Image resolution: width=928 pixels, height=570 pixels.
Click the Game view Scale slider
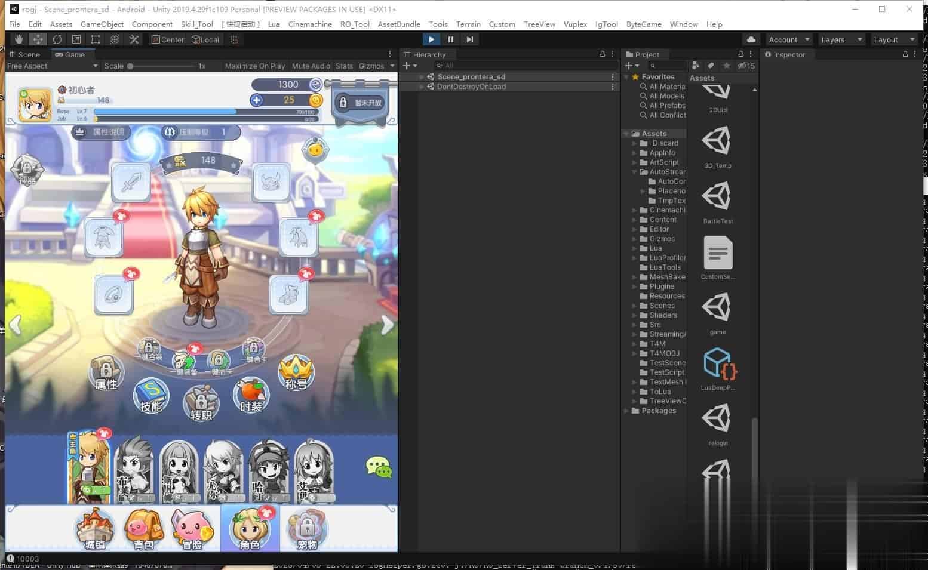coord(161,66)
